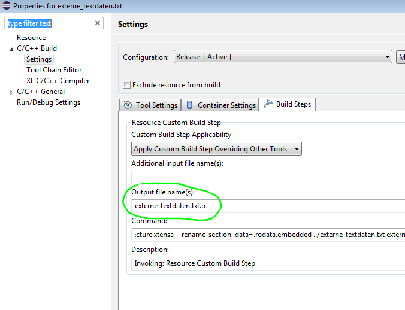
Task: Select Resource in the properties tree
Action: point(31,38)
